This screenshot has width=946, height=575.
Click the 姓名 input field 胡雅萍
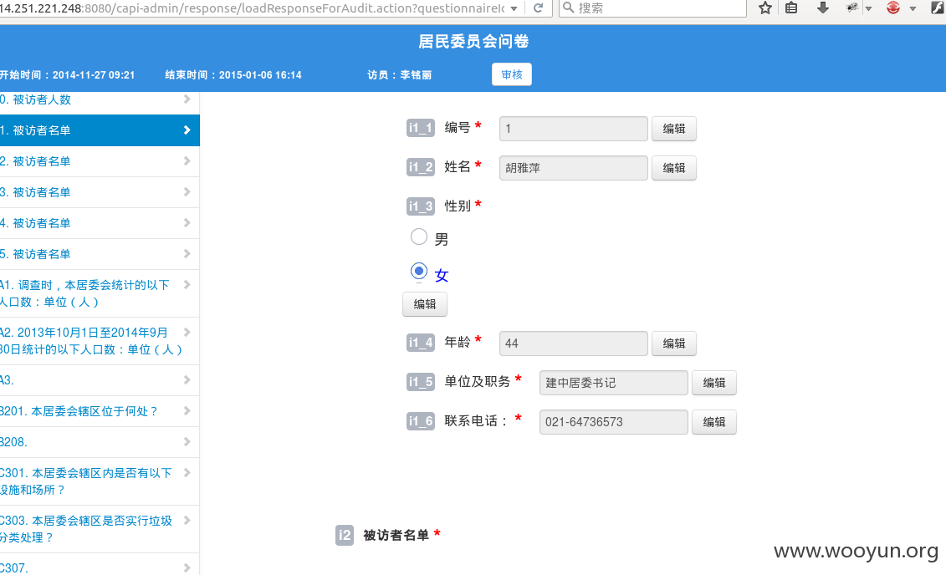(573, 167)
